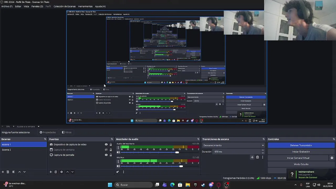The image size is (336, 189).
Task: Open the Windows Start menu
Action: pyautogui.click(x=110, y=185)
